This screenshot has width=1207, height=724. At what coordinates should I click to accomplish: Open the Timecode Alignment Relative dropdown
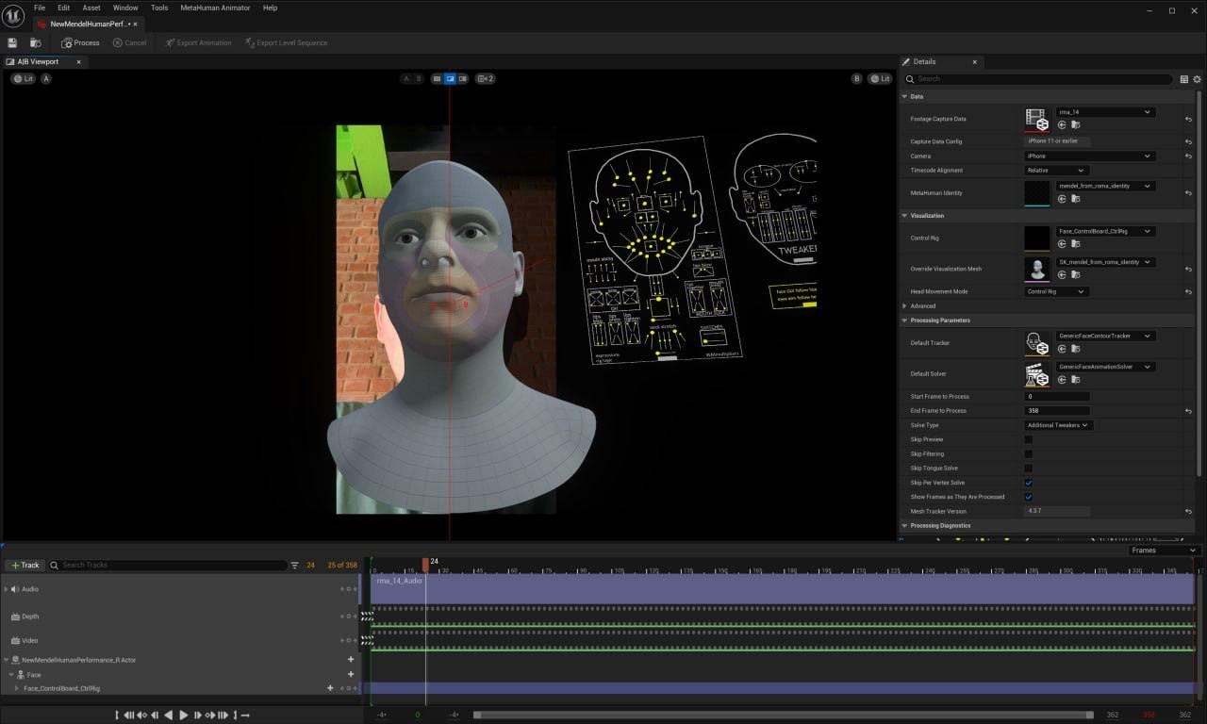[x=1055, y=171]
